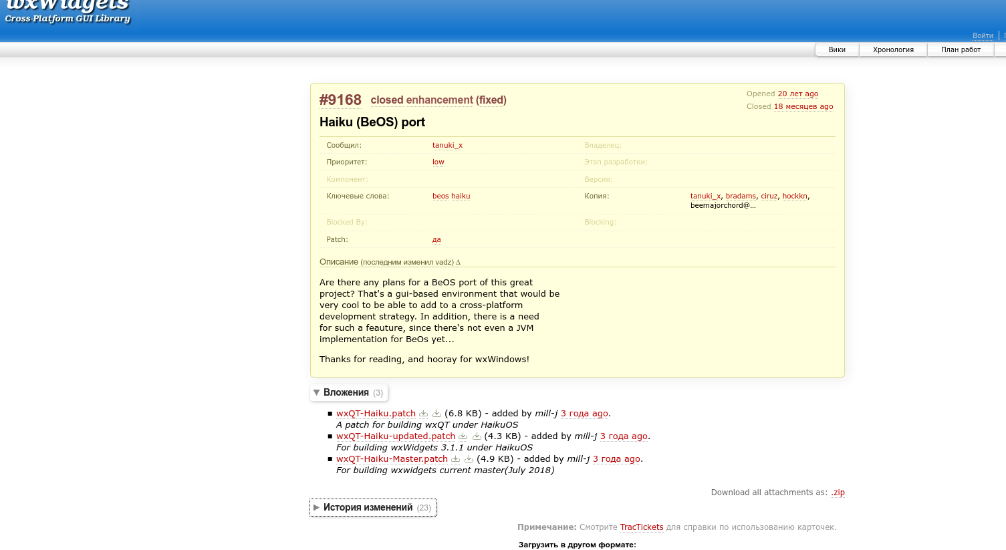The image size is (1006, 550).
Task: Open the wxQT-Haiku.patch attachment
Action: point(376,414)
